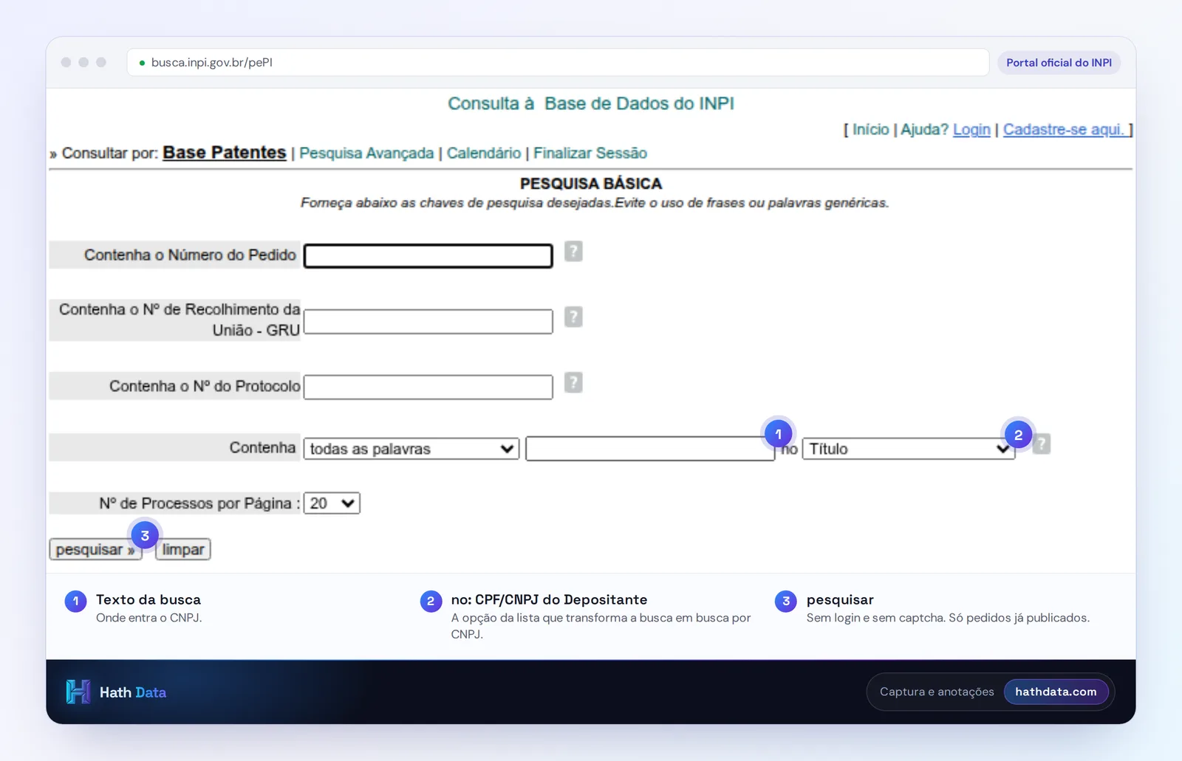Viewport: 1182px width, 761px height.
Task: Open the Calendário link
Action: (x=484, y=153)
